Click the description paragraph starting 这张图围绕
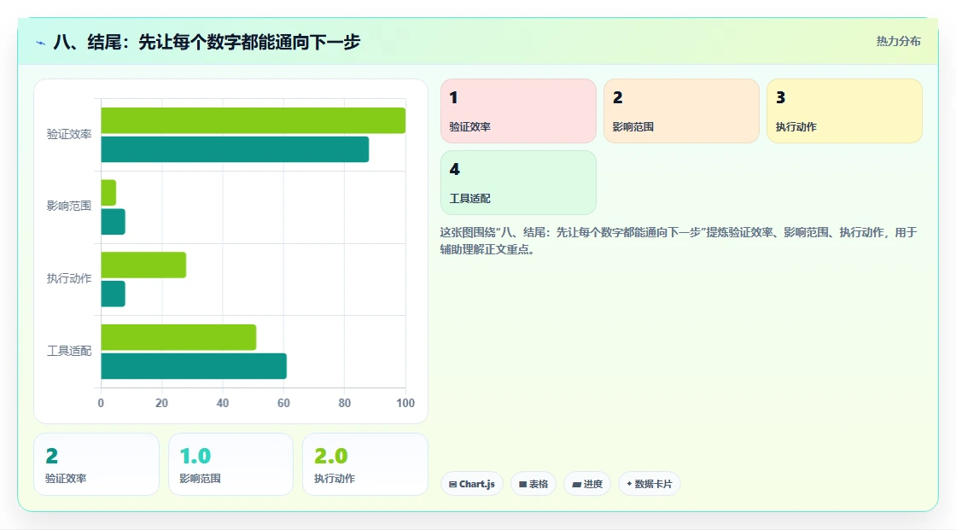This screenshot has width=956, height=530. [x=679, y=241]
